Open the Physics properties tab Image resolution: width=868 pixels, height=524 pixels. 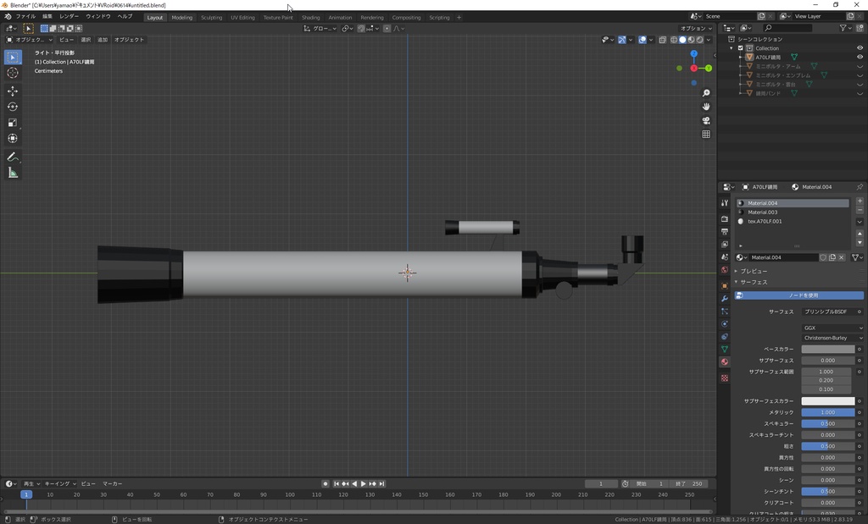[x=725, y=324]
